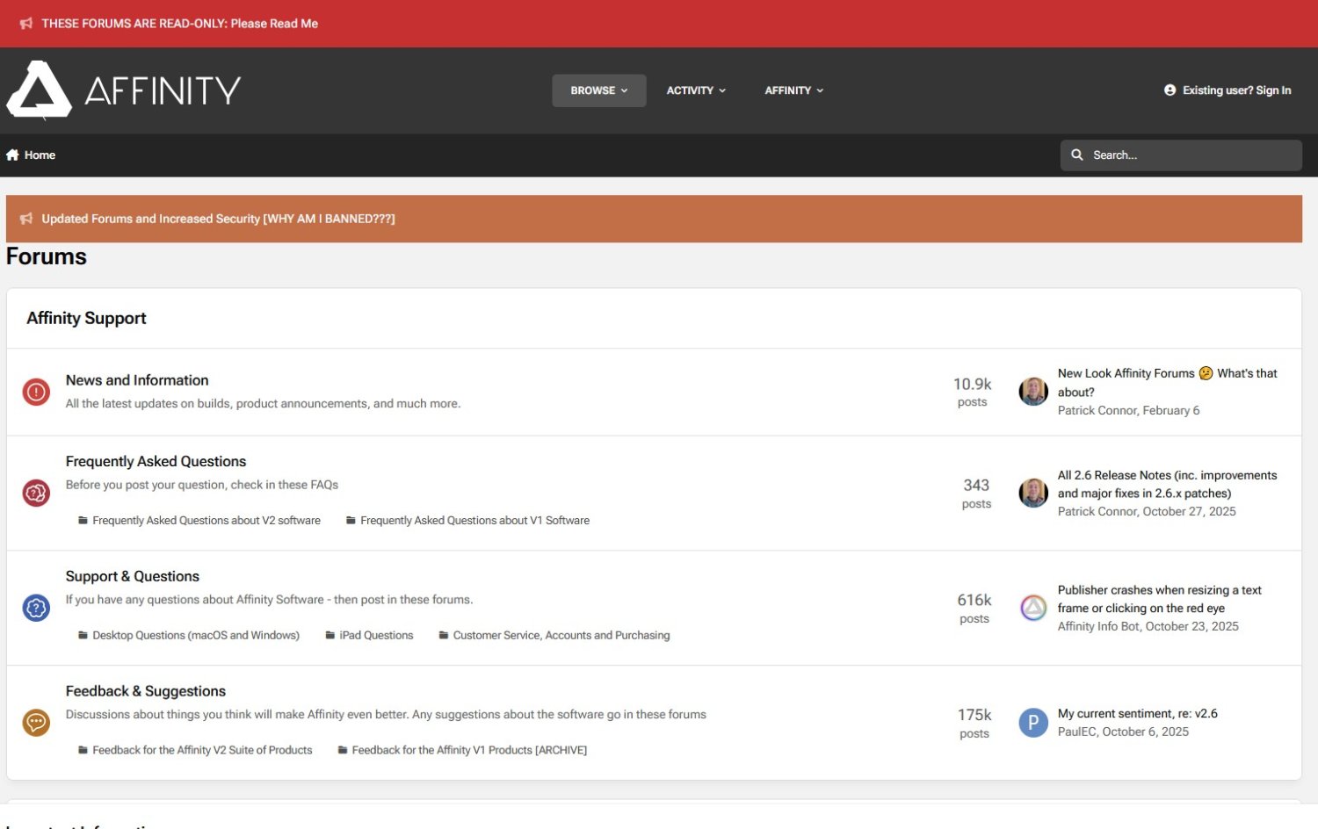Click the 616k posts count

(x=974, y=608)
